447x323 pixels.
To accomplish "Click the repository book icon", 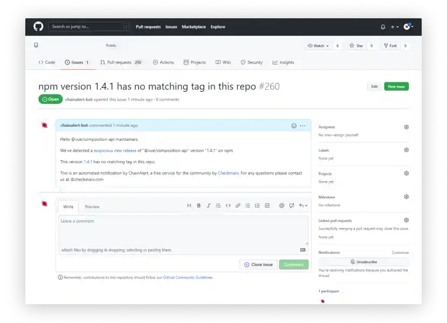I will [x=36, y=45].
